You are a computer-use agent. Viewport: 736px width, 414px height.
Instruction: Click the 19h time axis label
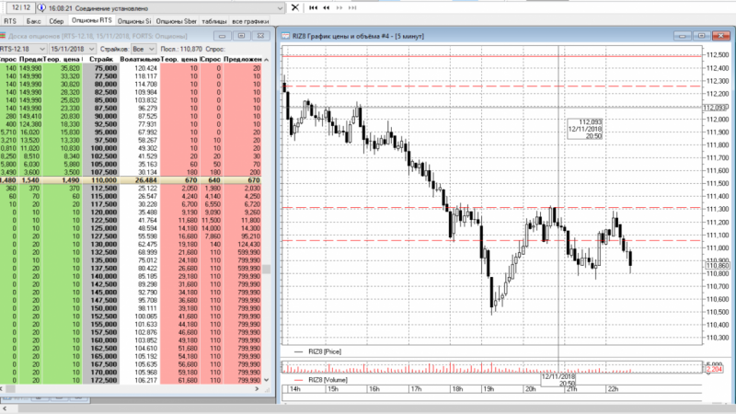pos(489,388)
